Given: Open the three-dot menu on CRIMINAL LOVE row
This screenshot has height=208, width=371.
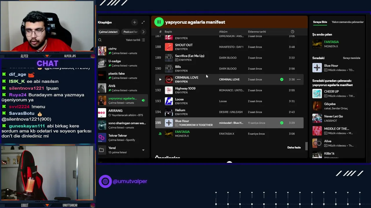Looking at the screenshot, I should click(299, 79).
